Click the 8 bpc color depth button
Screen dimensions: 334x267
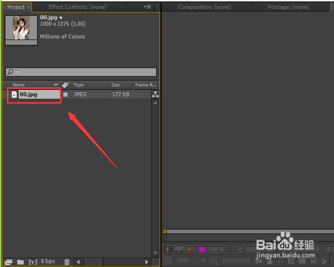(48, 261)
